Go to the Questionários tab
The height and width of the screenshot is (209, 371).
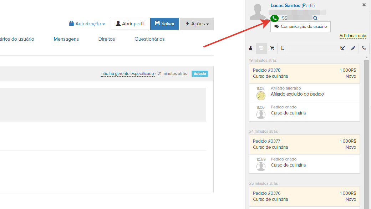point(149,39)
